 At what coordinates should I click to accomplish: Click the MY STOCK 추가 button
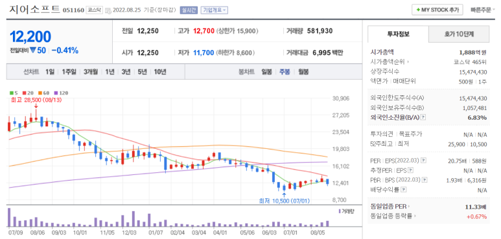click(x=437, y=10)
